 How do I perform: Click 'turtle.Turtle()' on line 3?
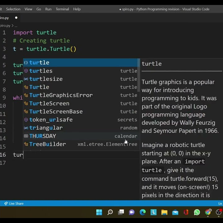[51, 49]
